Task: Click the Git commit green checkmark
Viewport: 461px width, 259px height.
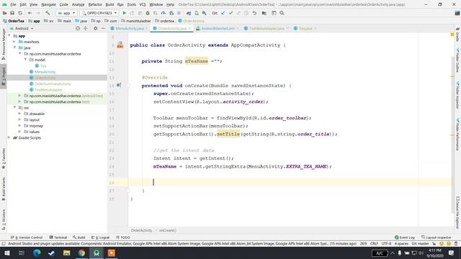Action: click(x=230, y=13)
